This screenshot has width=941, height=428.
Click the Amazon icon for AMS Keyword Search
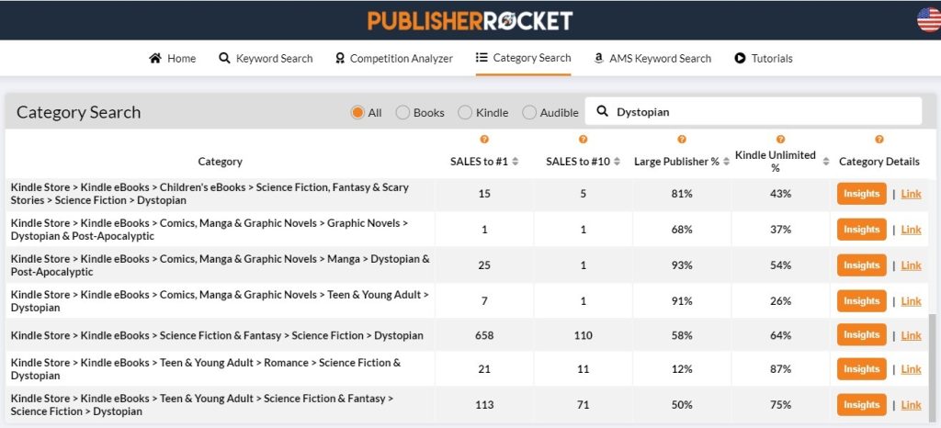tap(598, 58)
